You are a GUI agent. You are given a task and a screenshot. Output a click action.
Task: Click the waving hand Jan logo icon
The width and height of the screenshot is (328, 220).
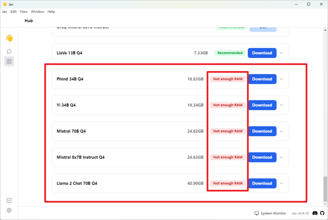pos(9,38)
